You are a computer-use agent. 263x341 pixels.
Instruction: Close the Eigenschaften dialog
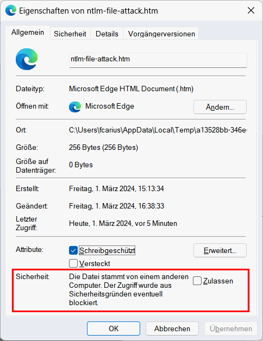coord(251,10)
